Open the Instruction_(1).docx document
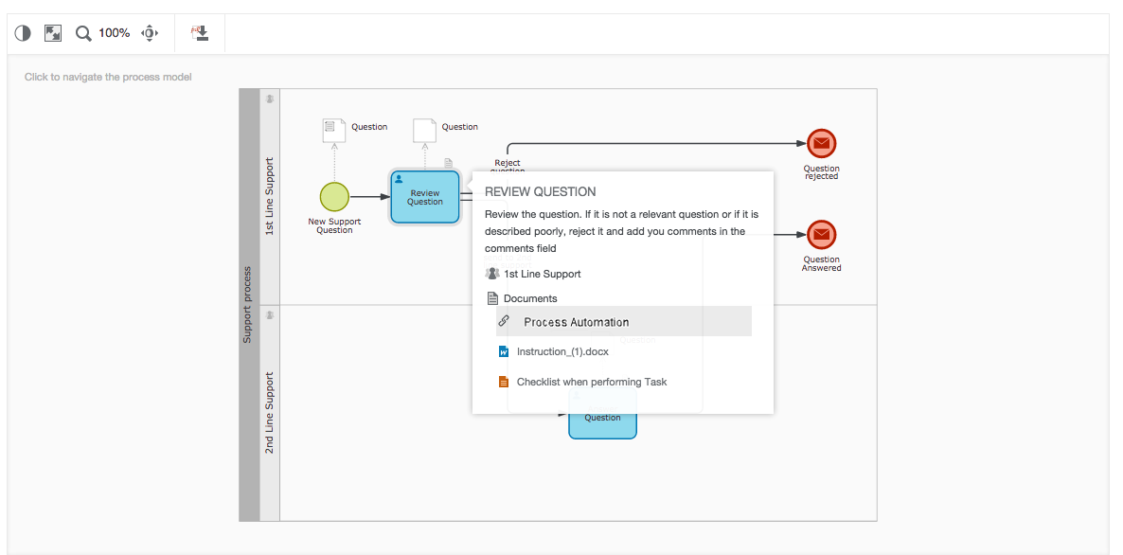The height and width of the screenshot is (555, 1123). pos(562,351)
